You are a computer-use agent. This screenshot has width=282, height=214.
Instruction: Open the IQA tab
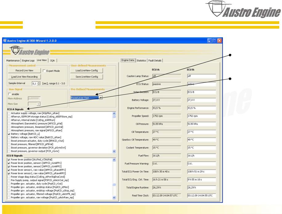point(52,61)
